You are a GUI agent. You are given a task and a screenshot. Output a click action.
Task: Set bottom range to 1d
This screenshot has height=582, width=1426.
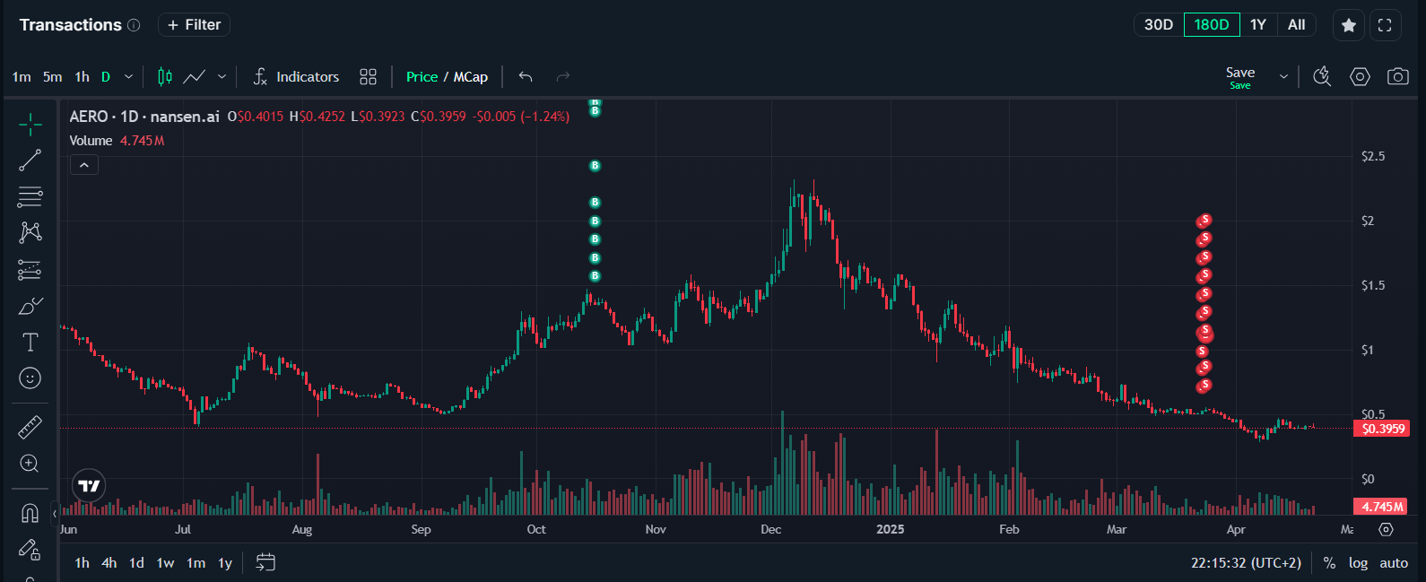[136, 563]
